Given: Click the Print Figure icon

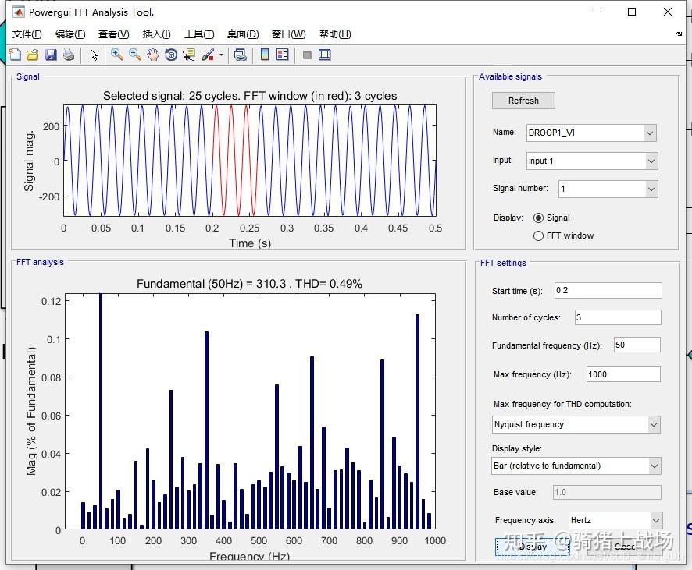Looking at the screenshot, I should (69, 55).
